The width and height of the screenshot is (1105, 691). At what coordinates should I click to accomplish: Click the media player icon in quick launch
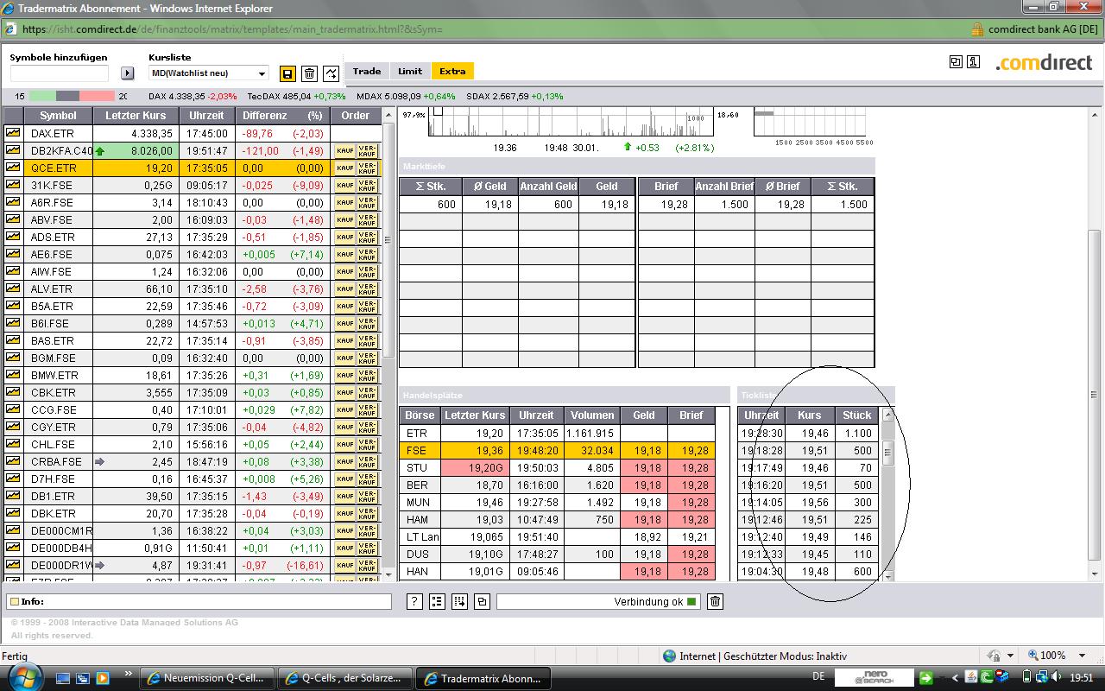pos(102,678)
